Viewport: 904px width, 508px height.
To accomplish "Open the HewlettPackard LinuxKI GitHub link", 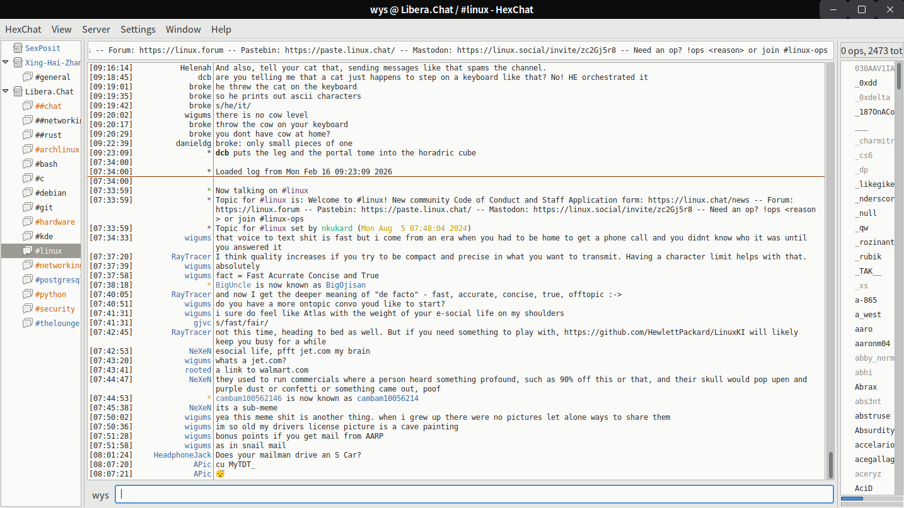I will (x=658, y=332).
